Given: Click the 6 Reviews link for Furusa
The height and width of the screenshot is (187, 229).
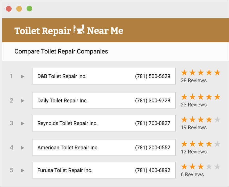Looking at the screenshot, I should (192, 174).
